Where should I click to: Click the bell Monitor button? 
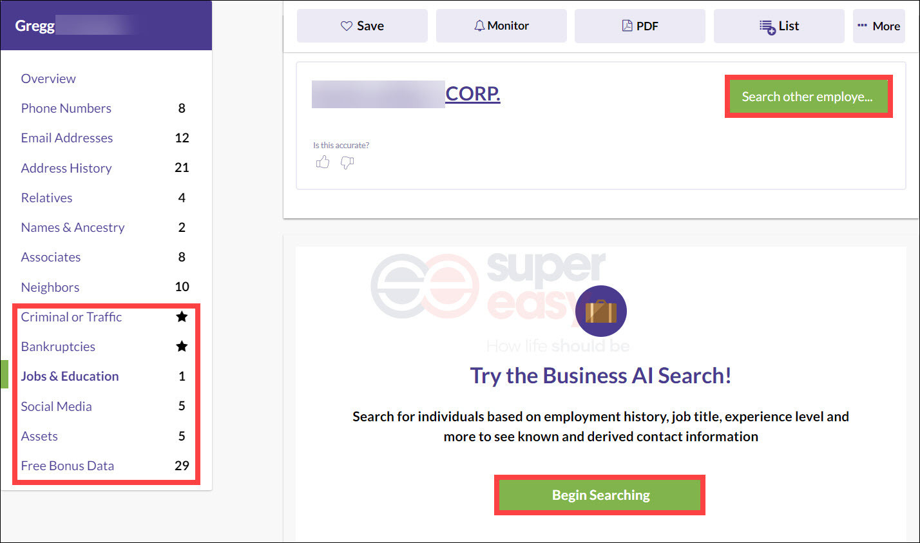click(x=501, y=26)
